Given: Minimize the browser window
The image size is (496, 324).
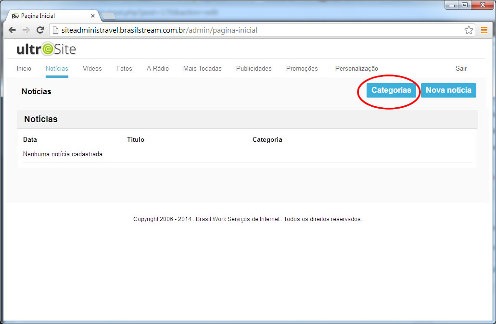Looking at the screenshot, I should [x=451, y=5].
